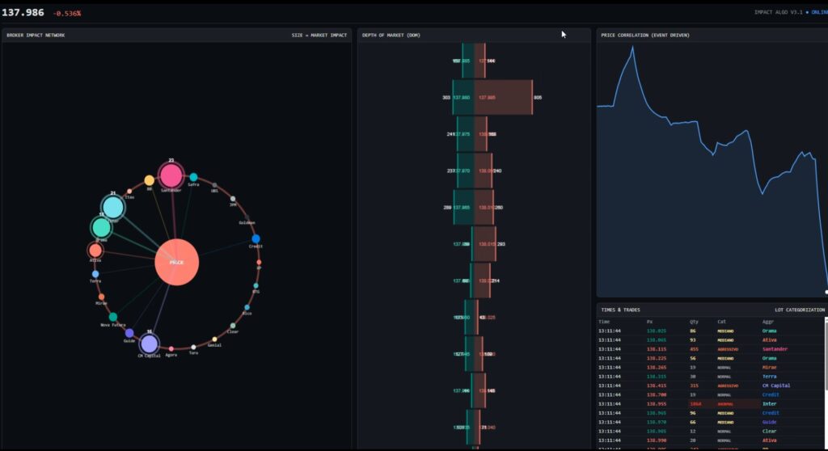Click the 303 bid volume bar

(463, 97)
